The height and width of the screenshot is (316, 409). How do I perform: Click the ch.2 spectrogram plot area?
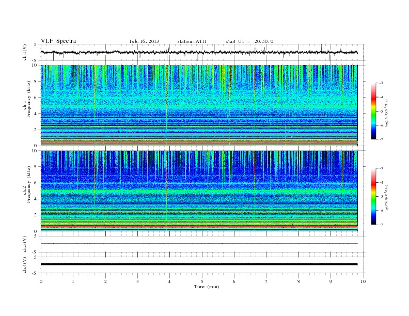(x=199, y=191)
